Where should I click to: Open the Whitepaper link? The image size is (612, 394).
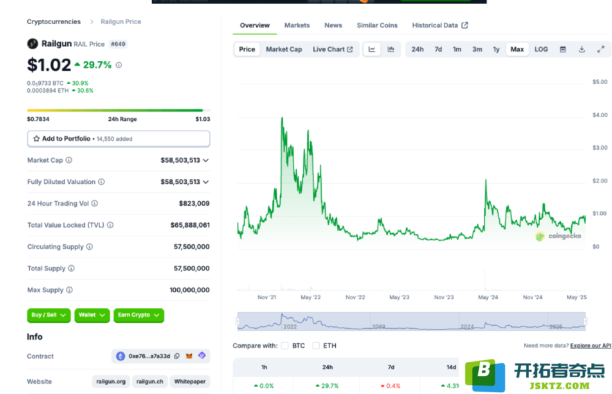190,382
